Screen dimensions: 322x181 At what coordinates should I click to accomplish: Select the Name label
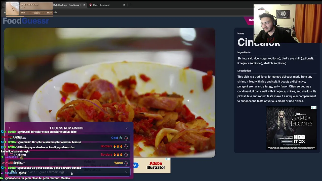(x=241, y=33)
